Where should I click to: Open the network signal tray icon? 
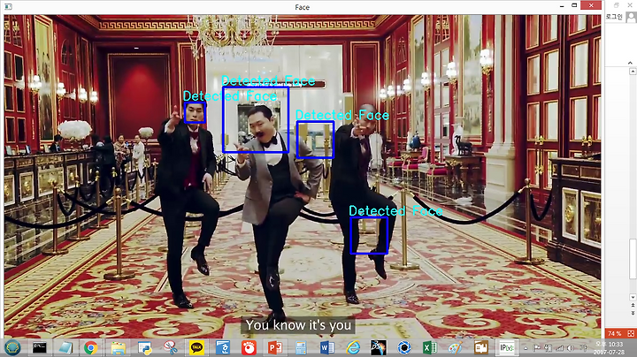pos(559,348)
